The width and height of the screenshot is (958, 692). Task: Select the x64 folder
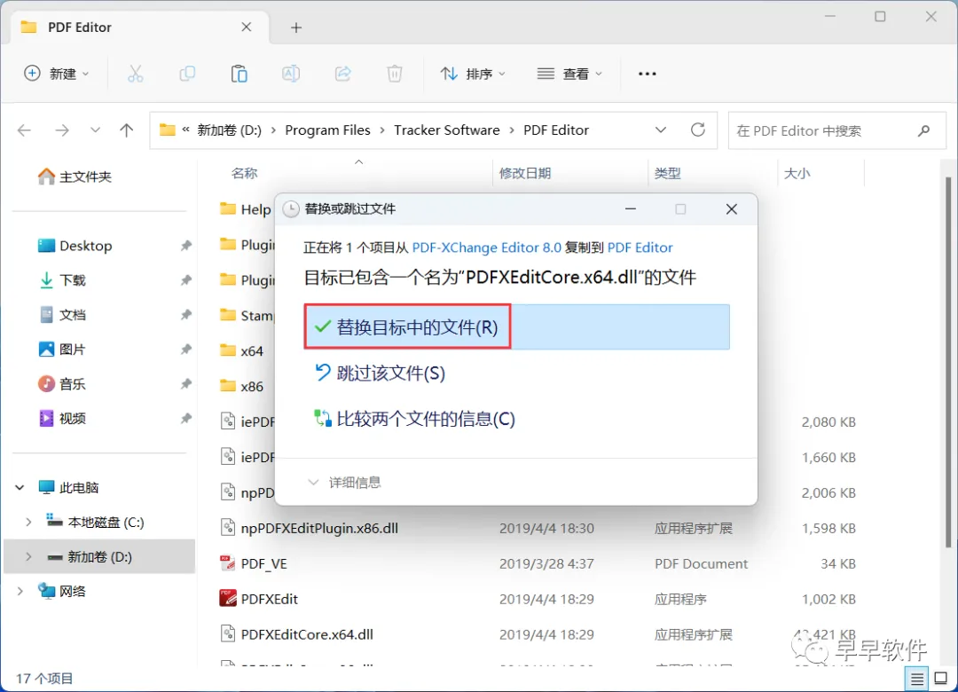pos(241,351)
